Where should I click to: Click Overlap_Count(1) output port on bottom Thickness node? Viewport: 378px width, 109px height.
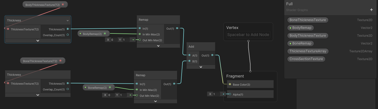68,89
